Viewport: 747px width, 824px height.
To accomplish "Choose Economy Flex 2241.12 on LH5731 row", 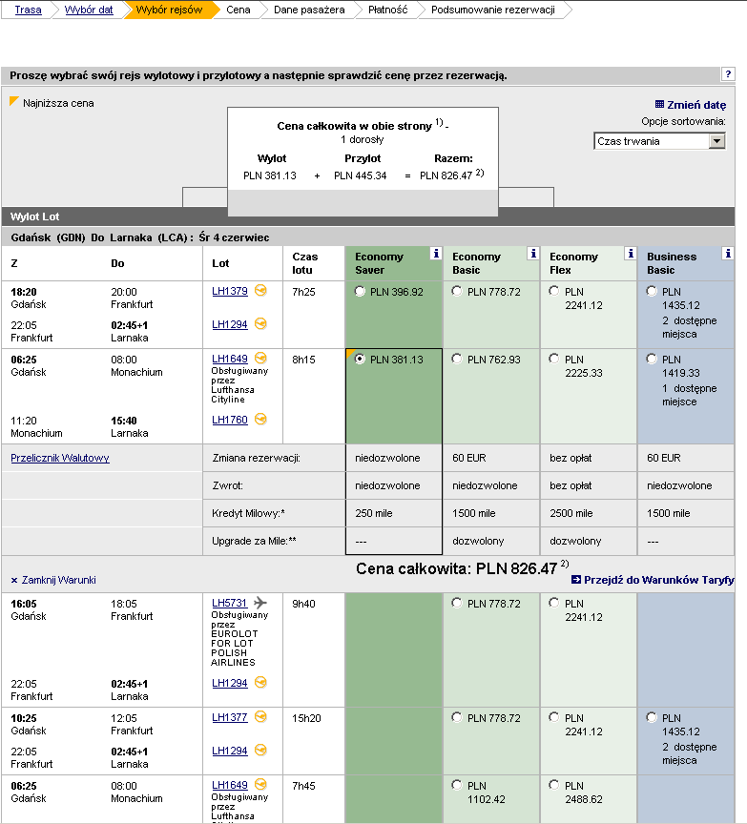I will tap(554, 603).
